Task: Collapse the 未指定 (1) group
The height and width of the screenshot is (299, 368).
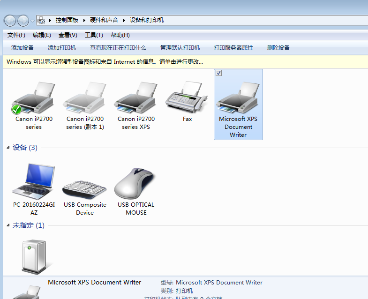Action: click(x=8, y=225)
